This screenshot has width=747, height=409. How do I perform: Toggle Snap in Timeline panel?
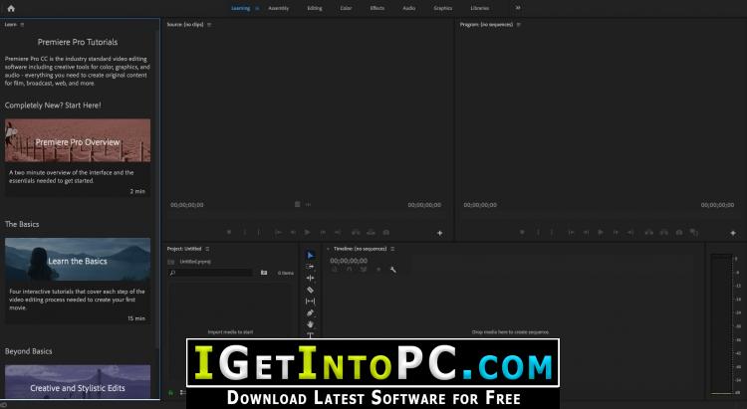pyautogui.click(x=350, y=270)
